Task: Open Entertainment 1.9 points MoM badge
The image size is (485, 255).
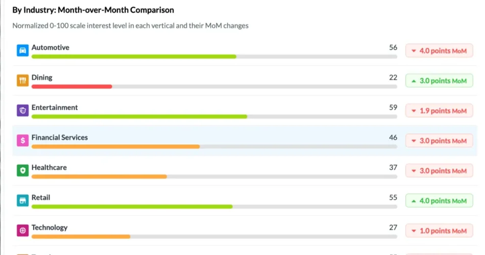Action: [439, 111]
